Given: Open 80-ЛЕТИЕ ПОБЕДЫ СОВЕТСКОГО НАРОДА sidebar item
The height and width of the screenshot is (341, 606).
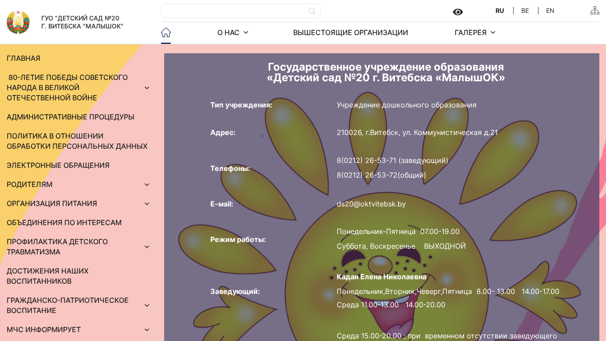Looking at the screenshot, I should point(67,87).
